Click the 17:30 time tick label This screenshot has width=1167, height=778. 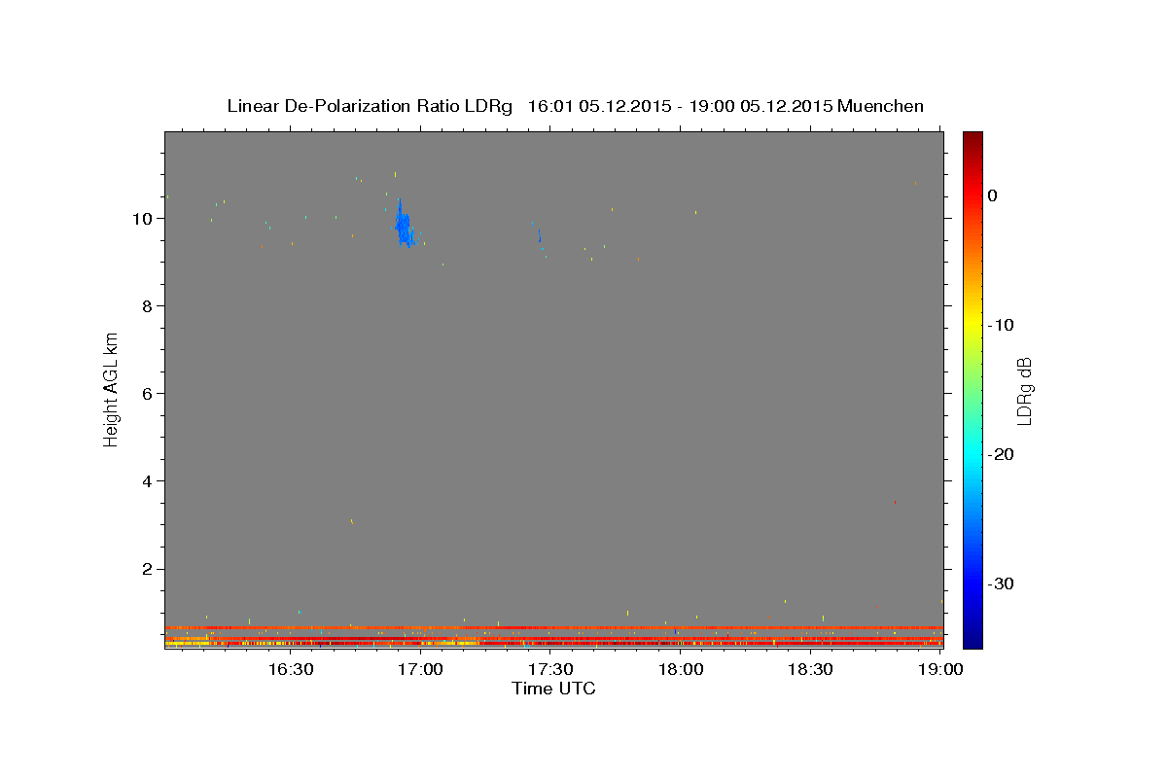pyautogui.click(x=550, y=669)
